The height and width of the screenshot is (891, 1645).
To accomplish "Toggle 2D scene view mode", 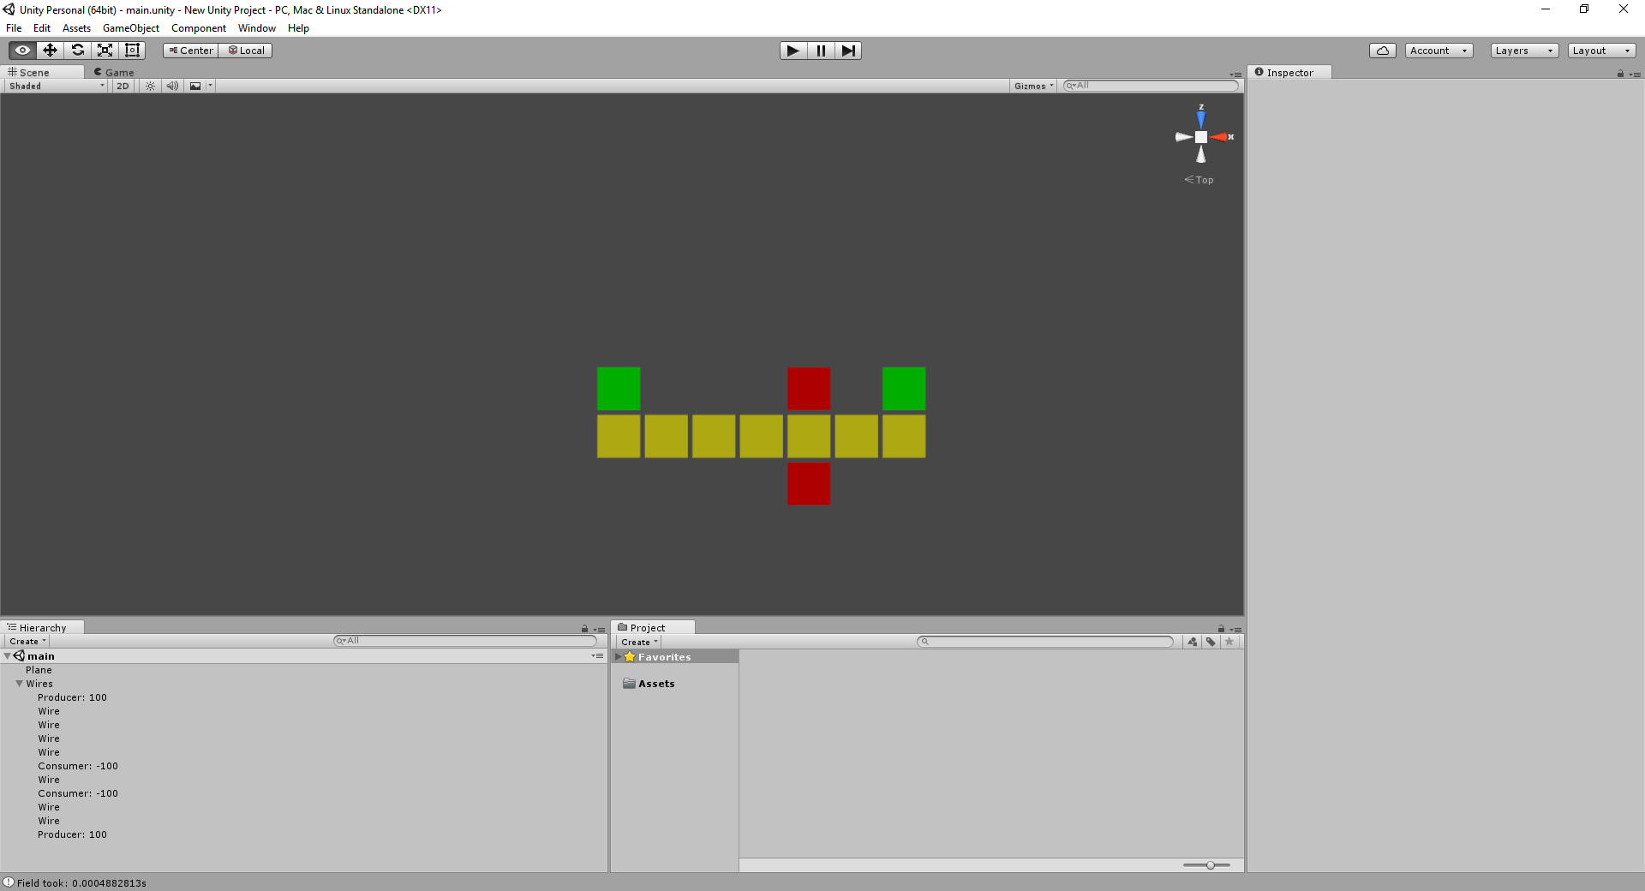I will click(123, 86).
